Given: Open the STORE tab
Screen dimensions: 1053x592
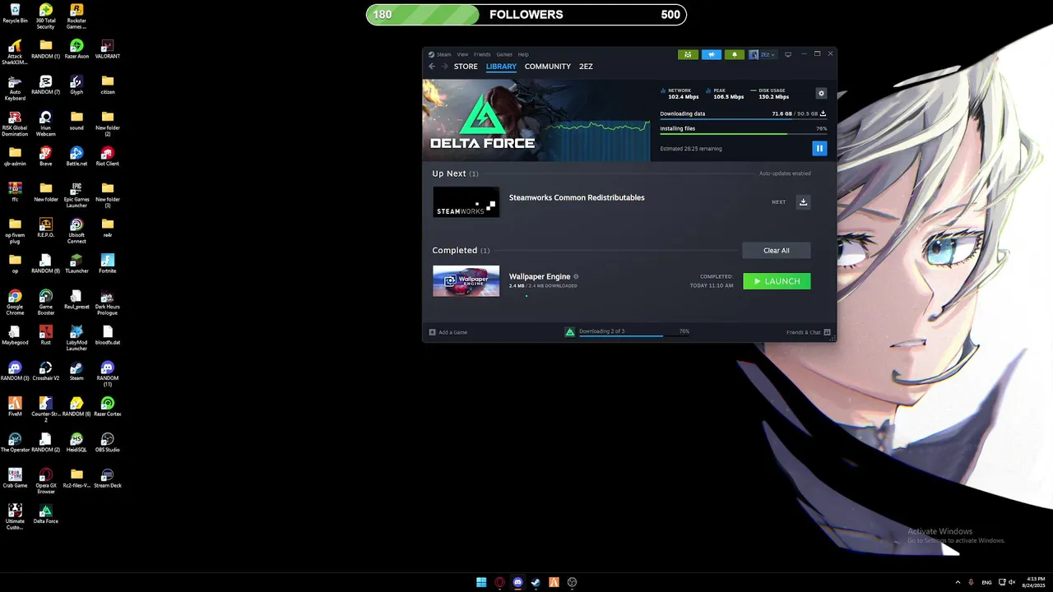Looking at the screenshot, I should pyautogui.click(x=466, y=67).
